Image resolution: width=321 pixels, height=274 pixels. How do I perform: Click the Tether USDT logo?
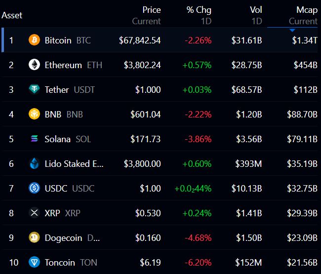click(x=34, y=89)
